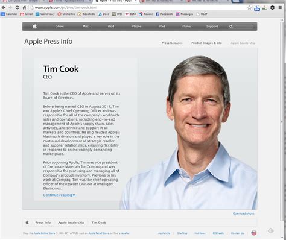
Task: Select Store in the Apple navigation
Action: [x=60, y=26]
